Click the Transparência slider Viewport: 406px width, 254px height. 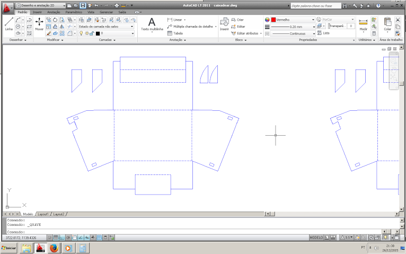pos(338,26)
